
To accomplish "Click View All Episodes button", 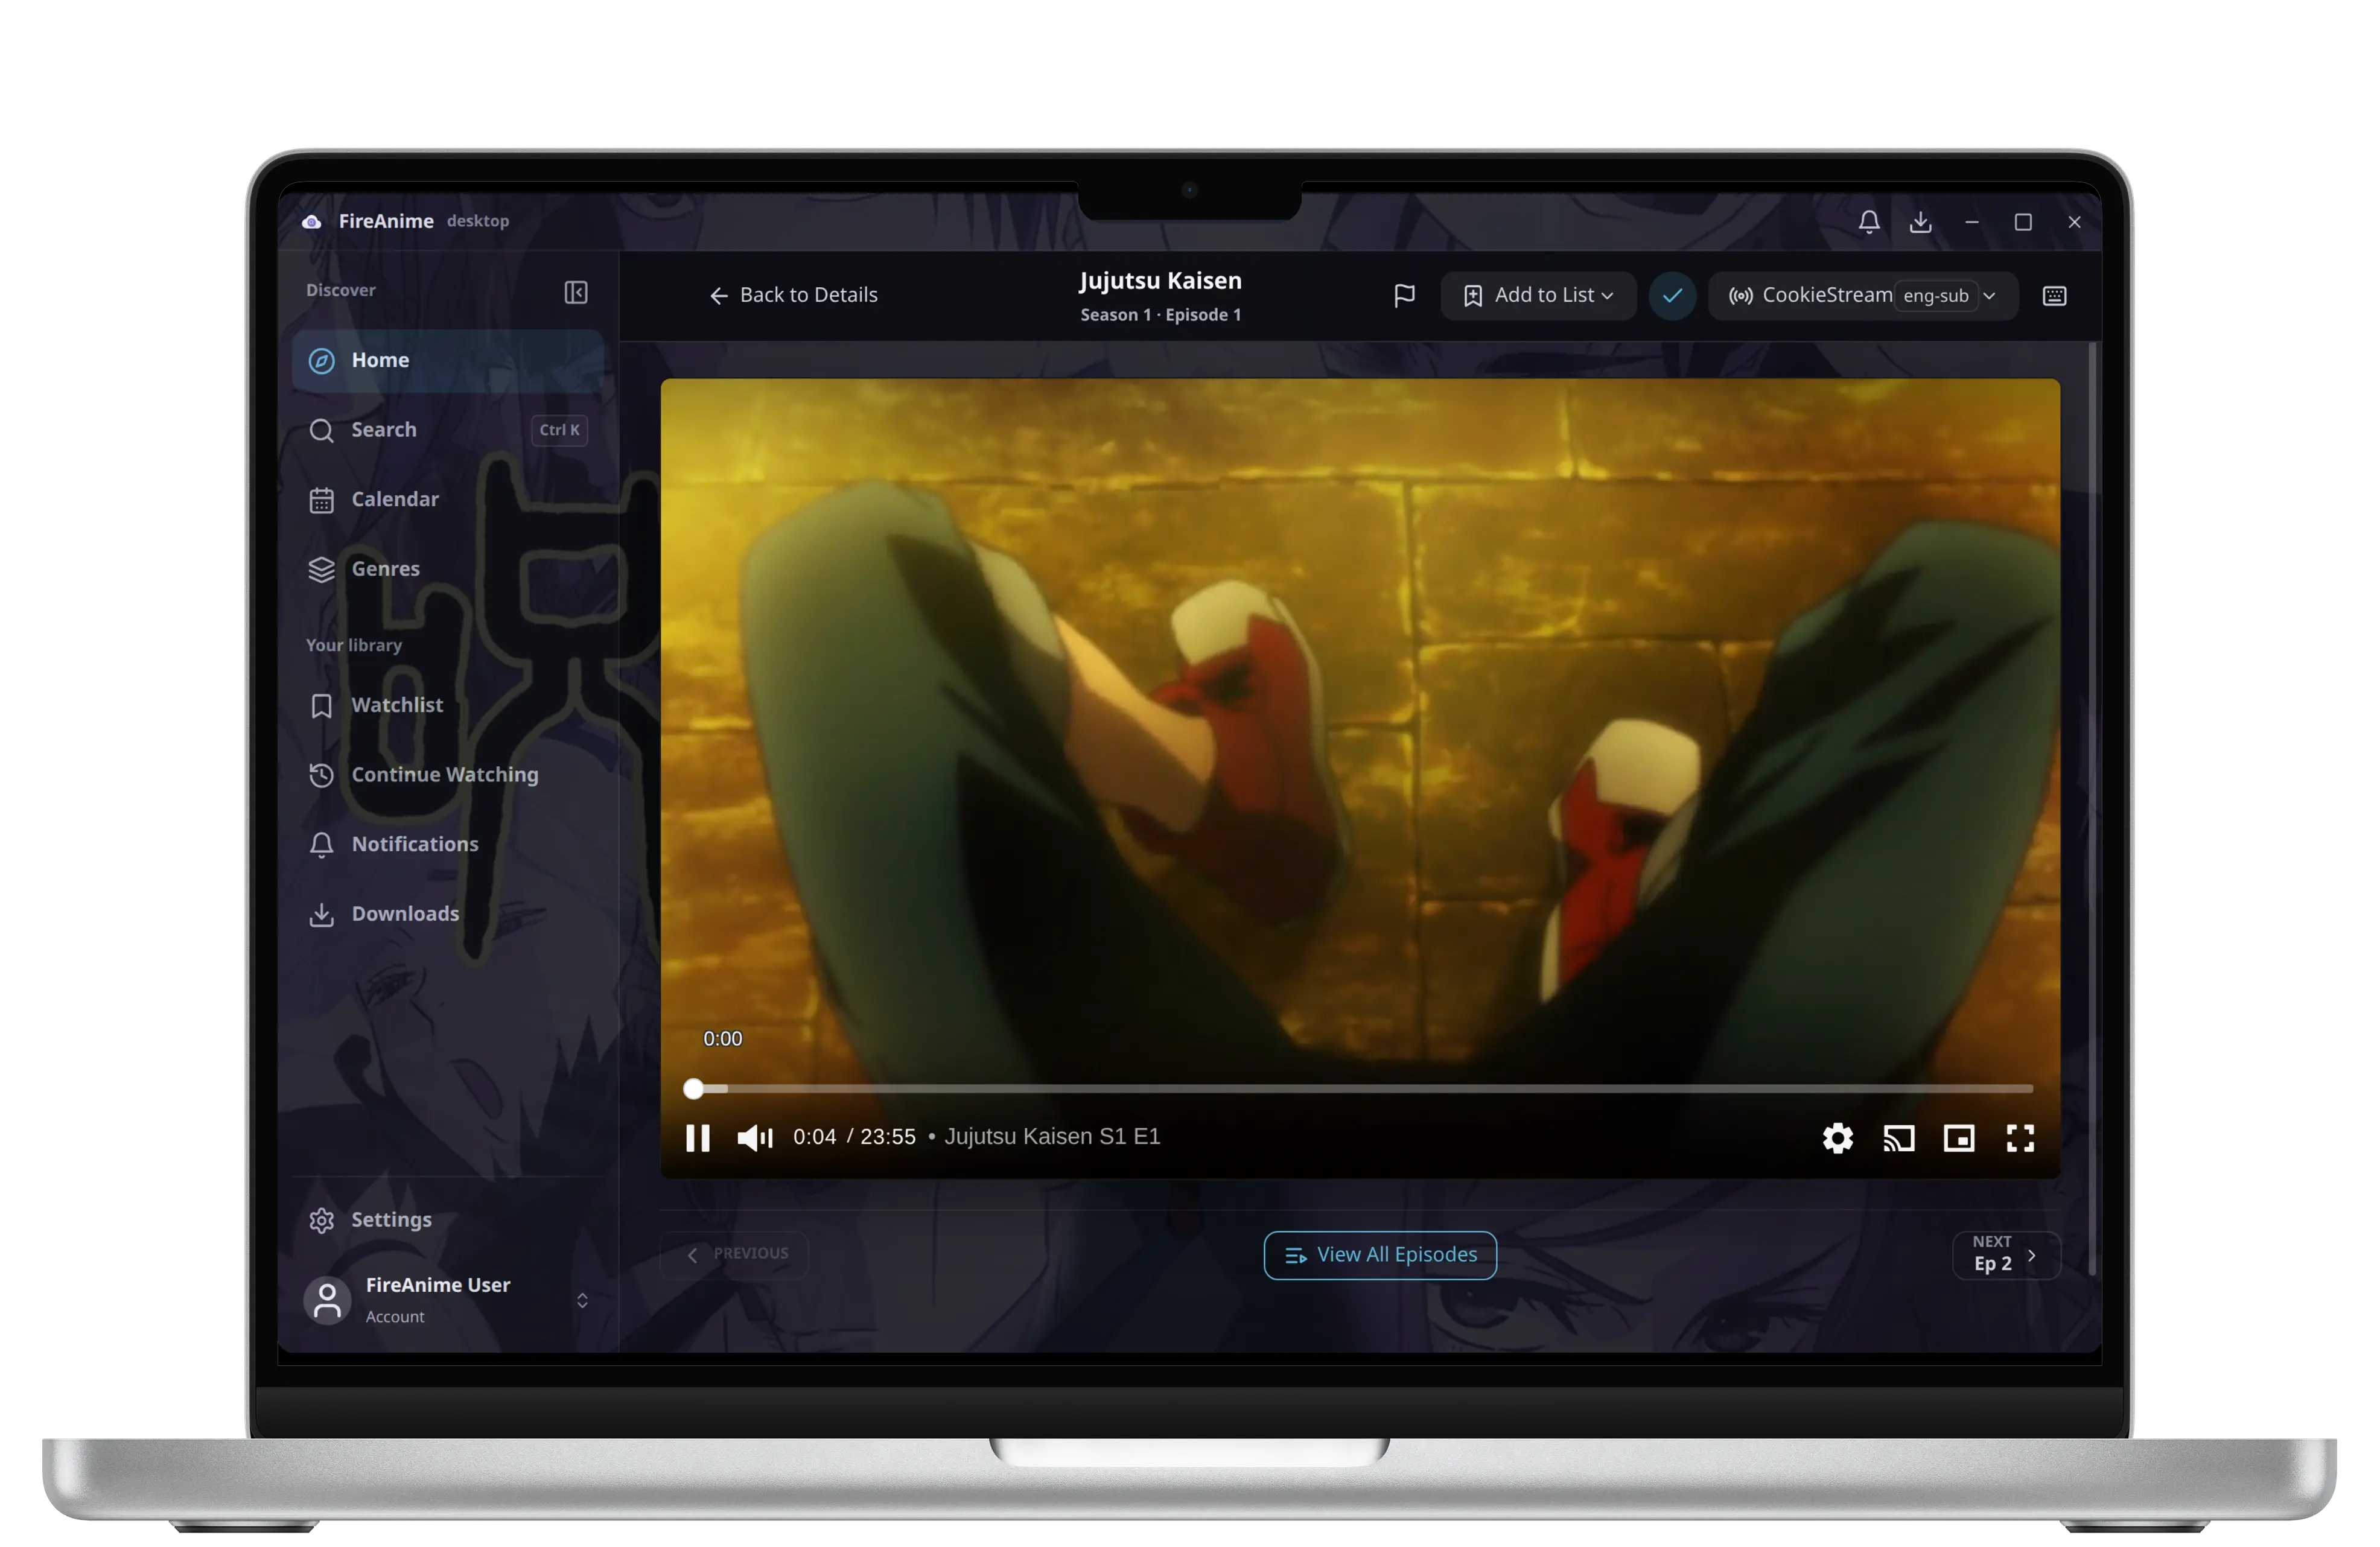I will click(1380, 1254).
